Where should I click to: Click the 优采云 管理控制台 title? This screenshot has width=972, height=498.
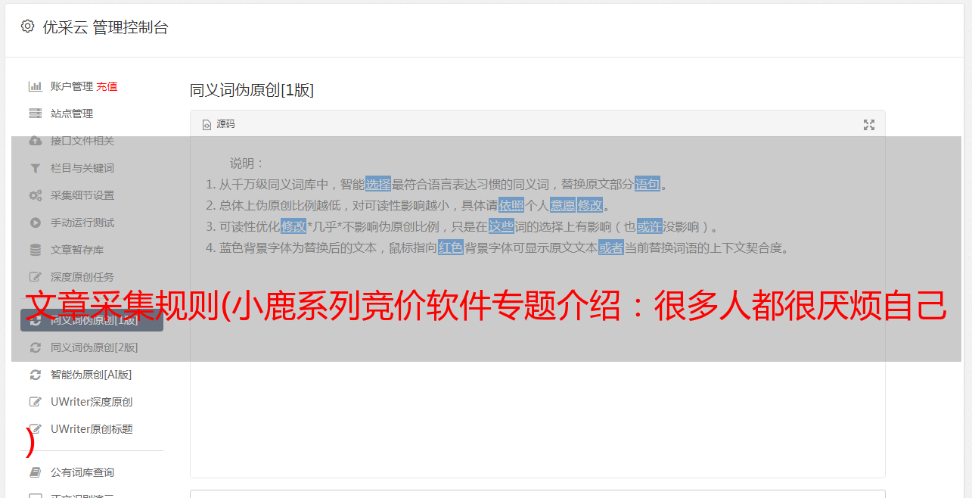pos(105,27)
